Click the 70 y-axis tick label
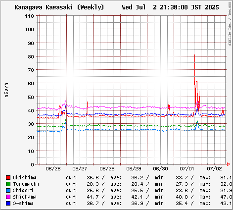 pos(31,70)
